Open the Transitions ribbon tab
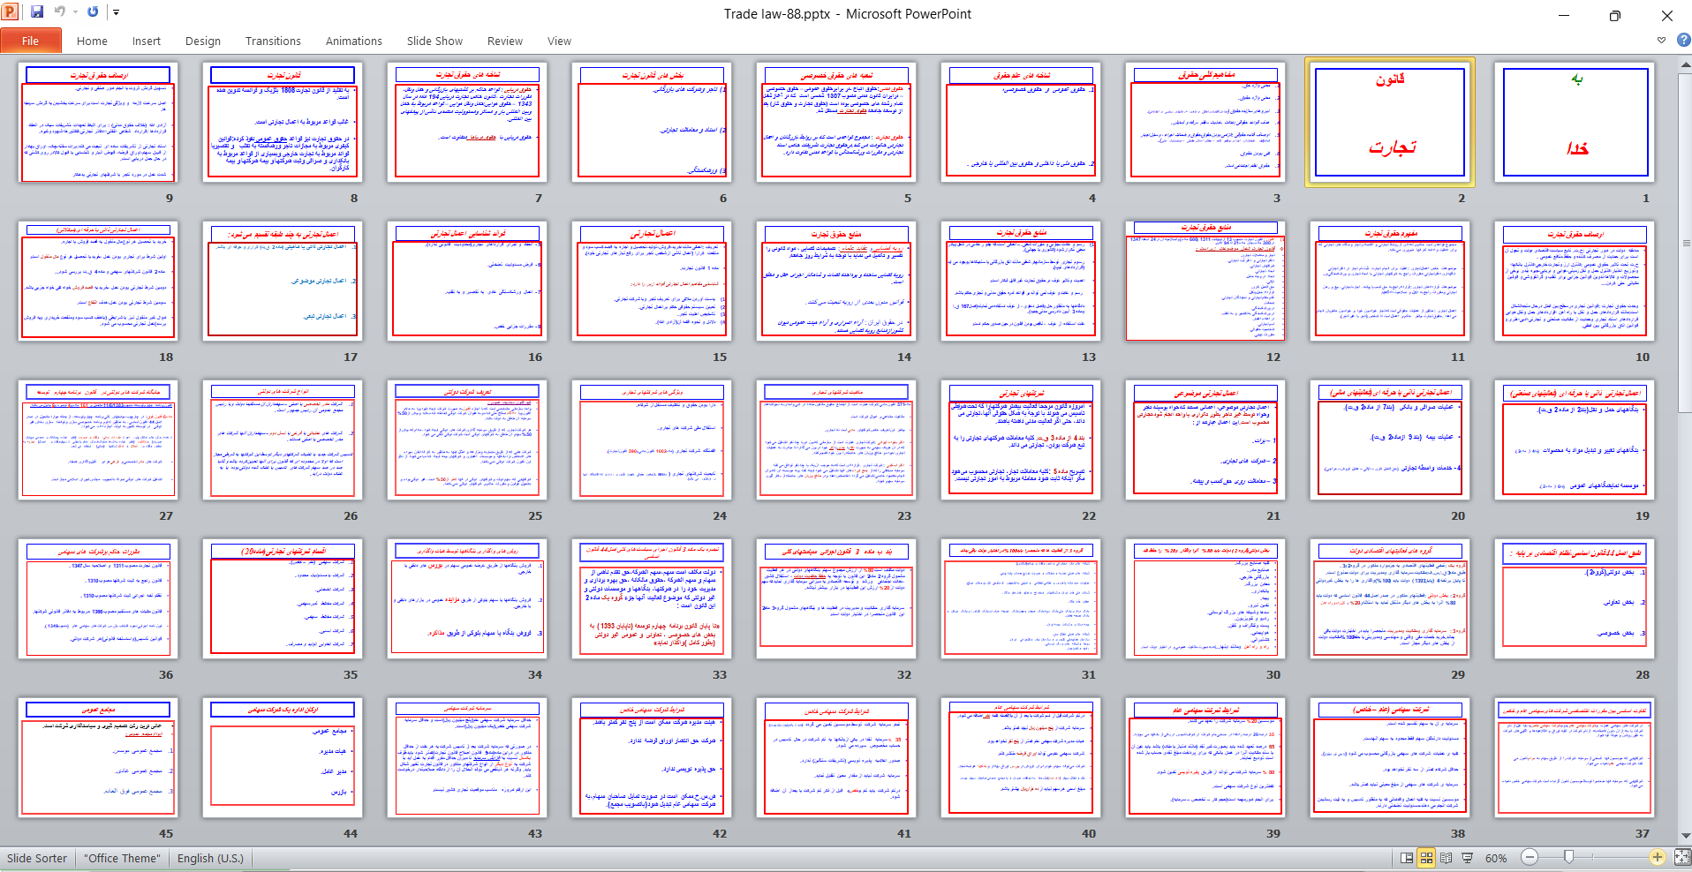The width and height of the screenshot is (1692, 872). (273, 41)
